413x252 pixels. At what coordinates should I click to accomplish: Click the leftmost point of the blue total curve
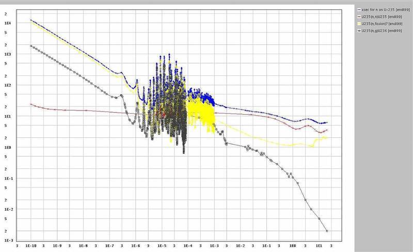tap(31, 20)
